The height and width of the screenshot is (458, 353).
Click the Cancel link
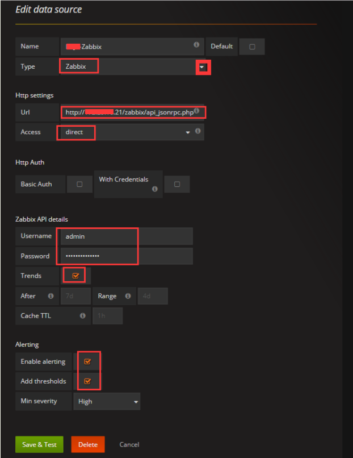[129, 444]
